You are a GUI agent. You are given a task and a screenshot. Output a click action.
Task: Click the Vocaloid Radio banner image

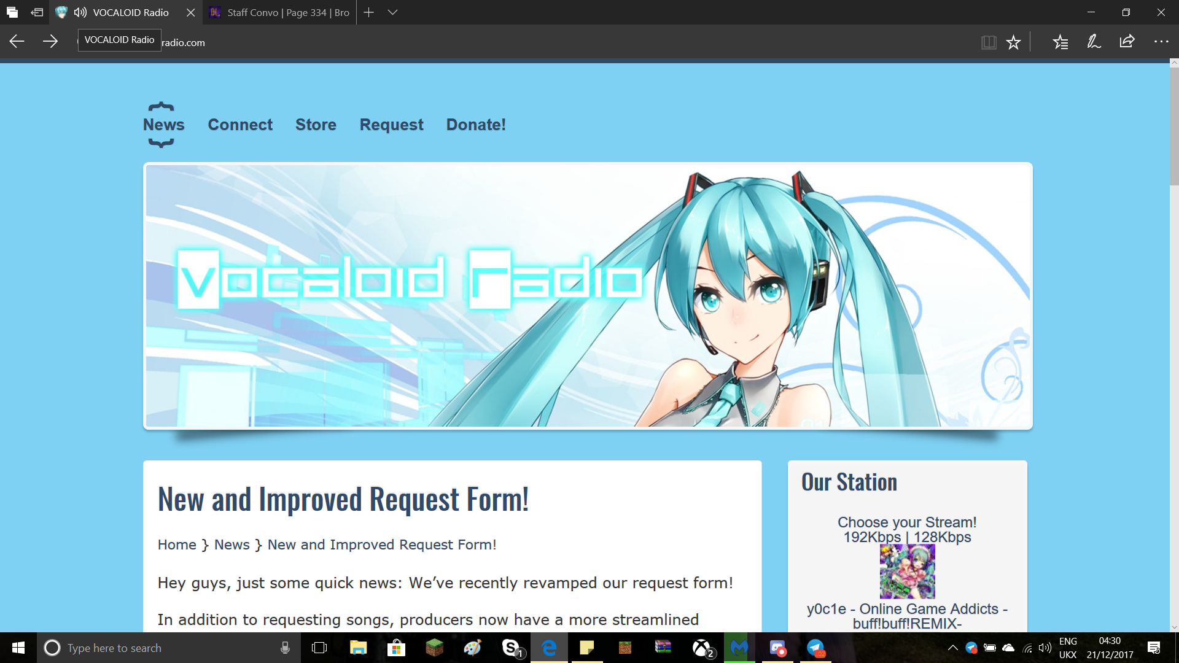(x=588, y=296)
